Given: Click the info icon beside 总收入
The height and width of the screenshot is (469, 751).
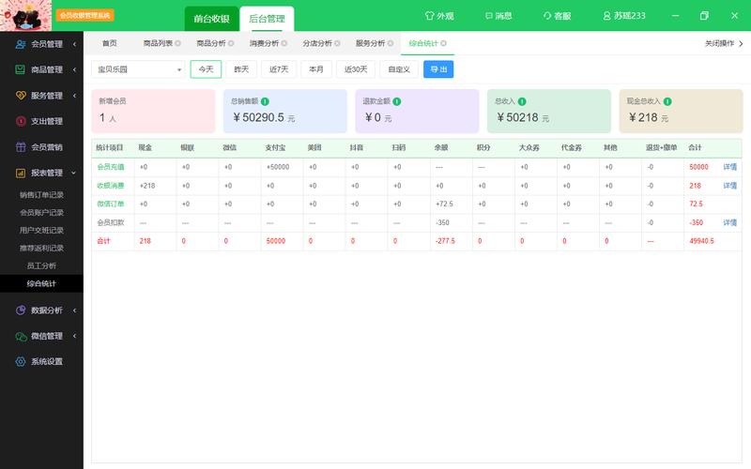Looking at the screenshot, I should pos(522,101).
